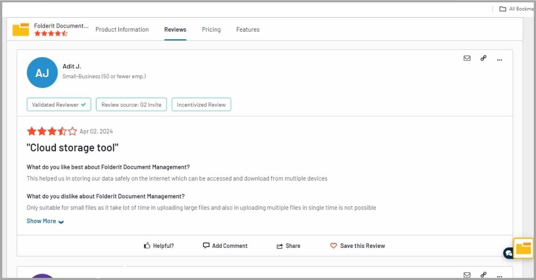Select the Reviews tab
The image size is (536, 280).
(175, 29)
